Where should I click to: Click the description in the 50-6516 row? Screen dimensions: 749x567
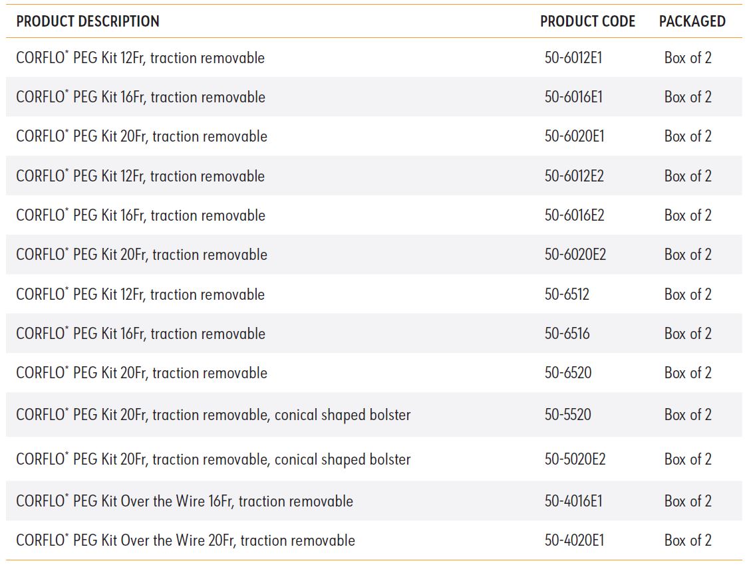pos(141,334)
